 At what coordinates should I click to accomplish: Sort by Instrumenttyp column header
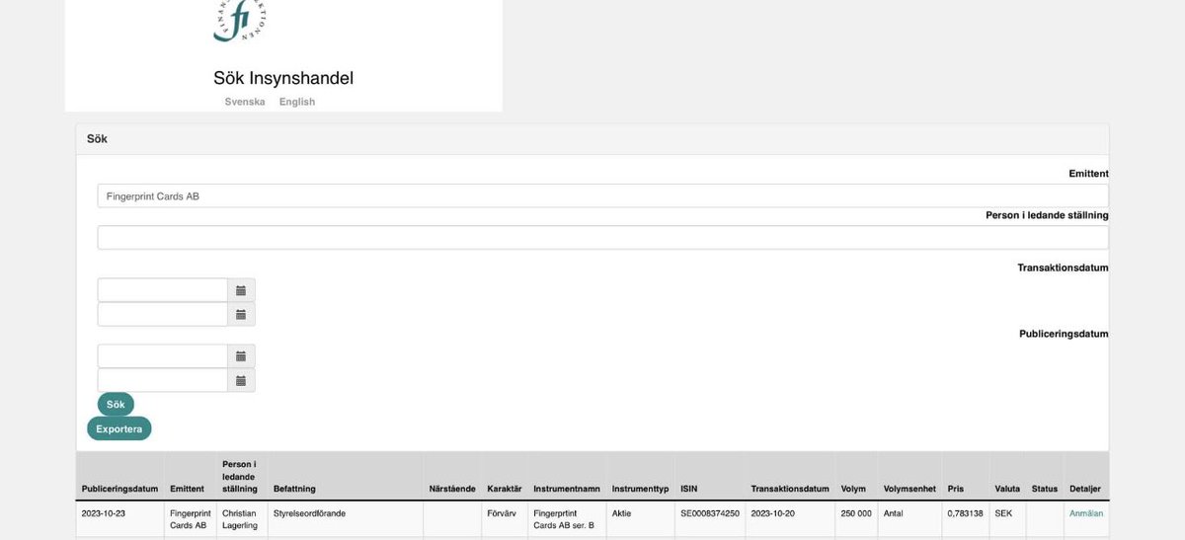(x=640, y=489)
